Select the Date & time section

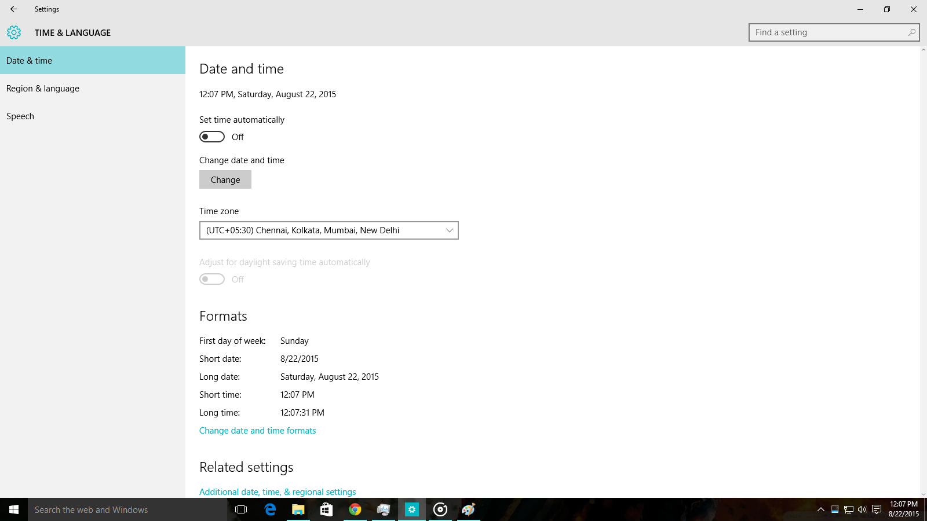coord(93,60)
